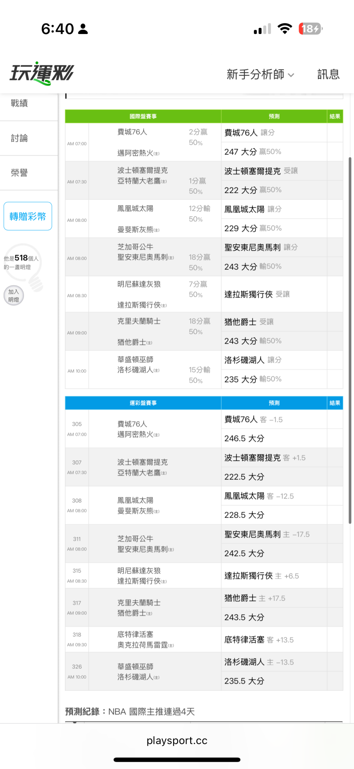Tap the 底特律活塞 客 +13.5 prediction
The height and width of the screenshot is (769, 354).
point(259,640)
